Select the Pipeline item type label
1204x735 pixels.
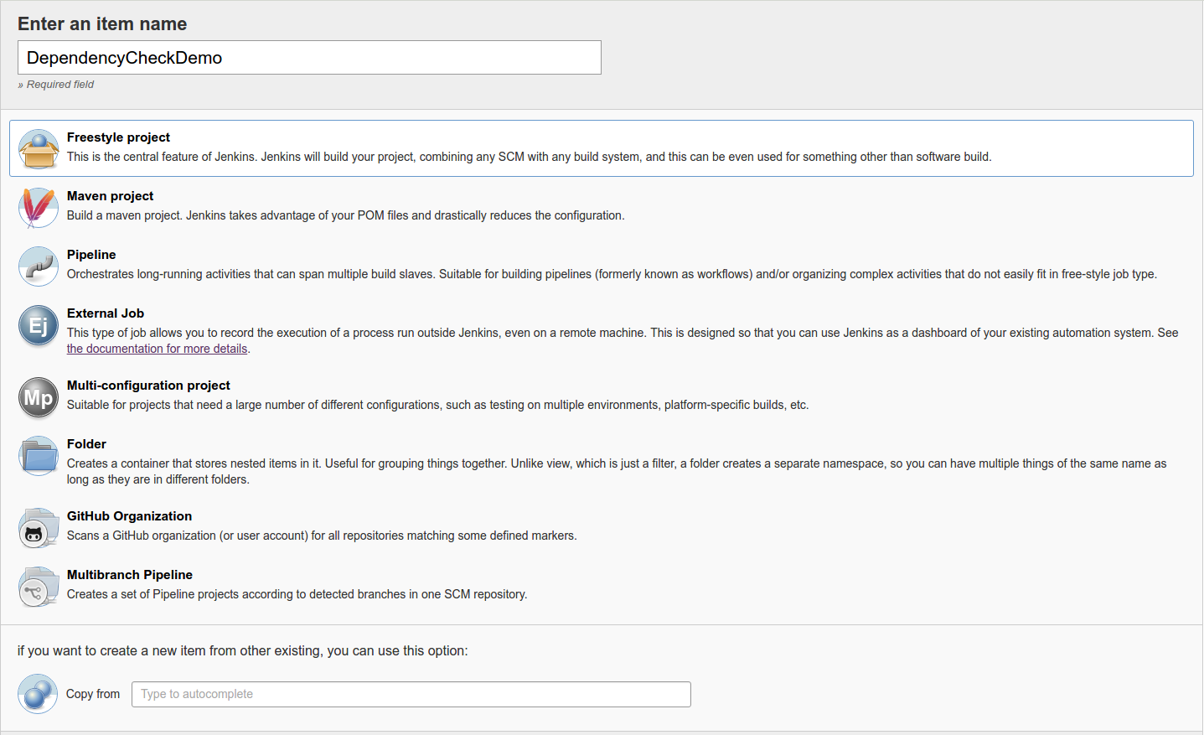tap(91, 255)
